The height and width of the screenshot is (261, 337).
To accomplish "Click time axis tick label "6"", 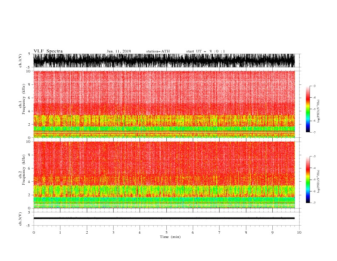I will (x=193, y=232).
